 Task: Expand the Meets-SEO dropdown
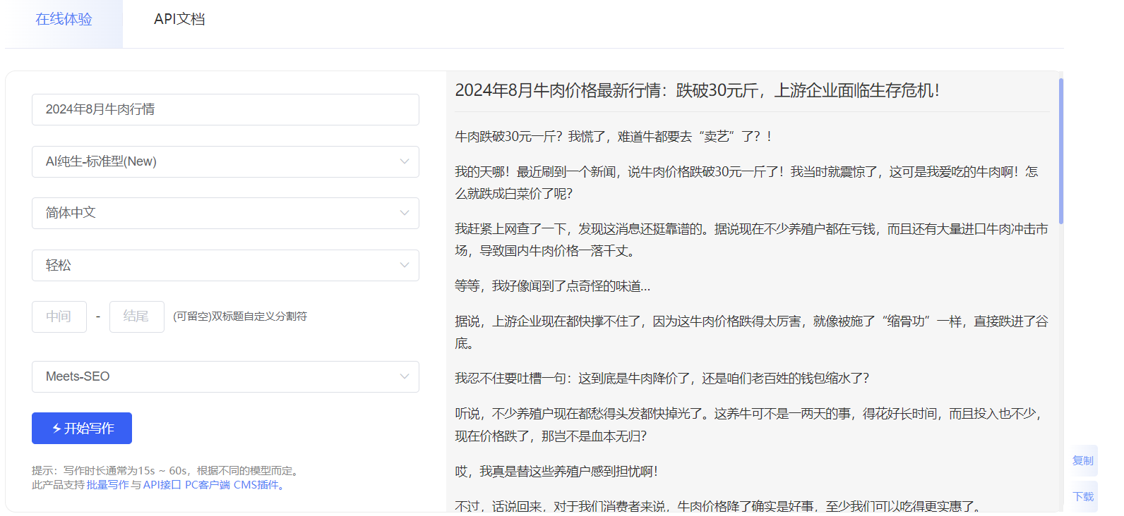pyautogui.click(x=225, y=376)
